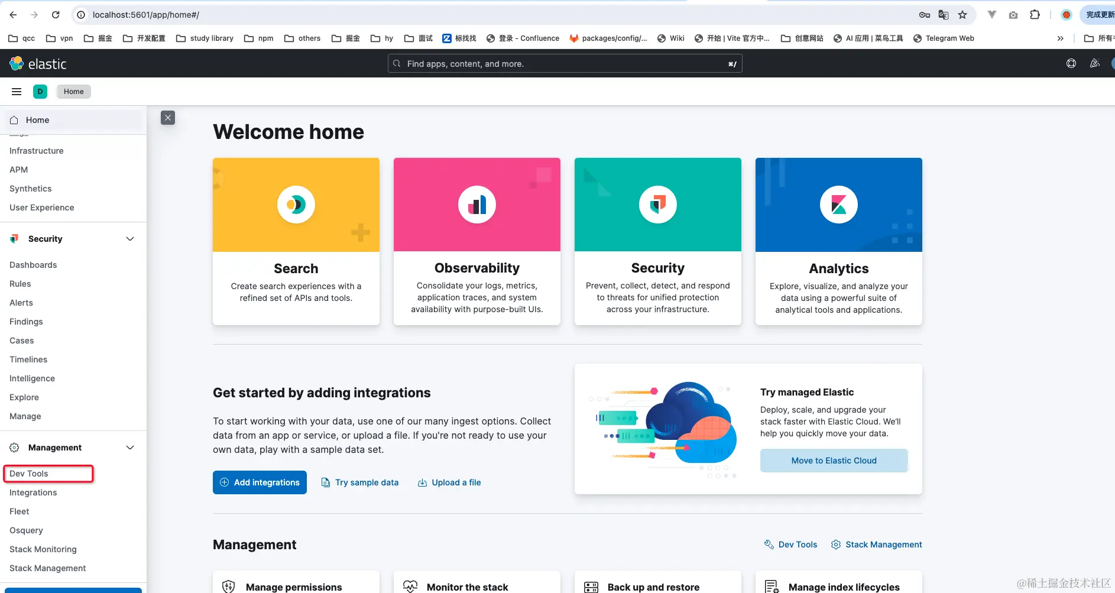Open the Dev Tools link in Management heading
The height and width of the screenshot is (593, 1115).
click(790, 545)
